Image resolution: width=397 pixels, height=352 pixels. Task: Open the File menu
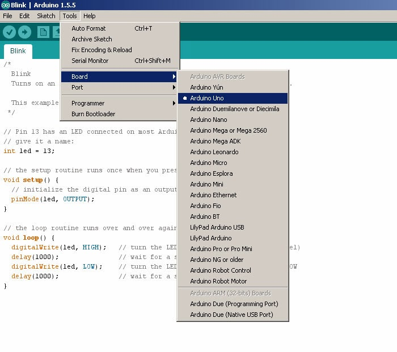[x=7, y=16]
